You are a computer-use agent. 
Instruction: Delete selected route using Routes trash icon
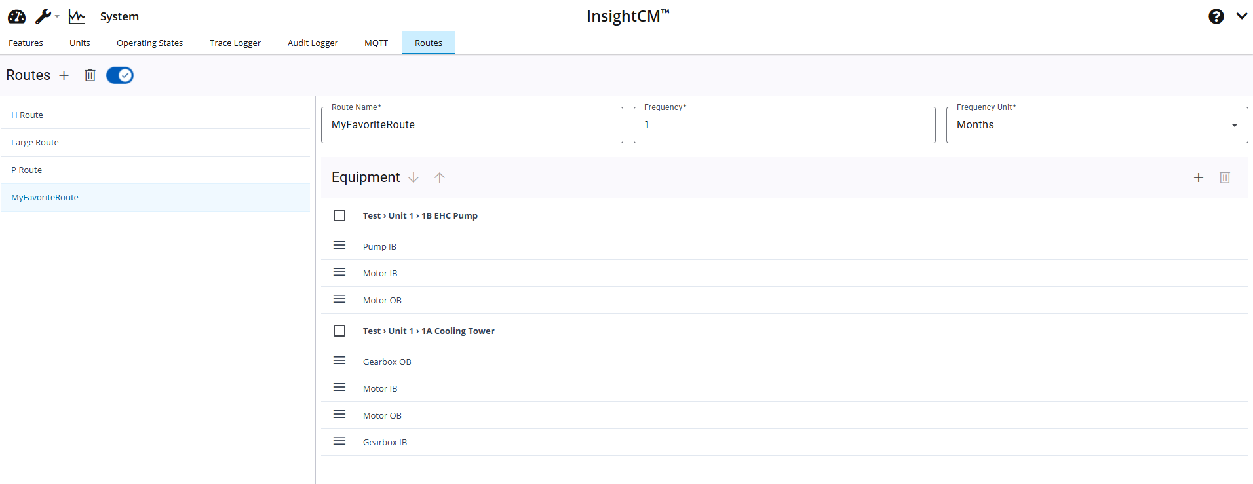coord(90,75)
